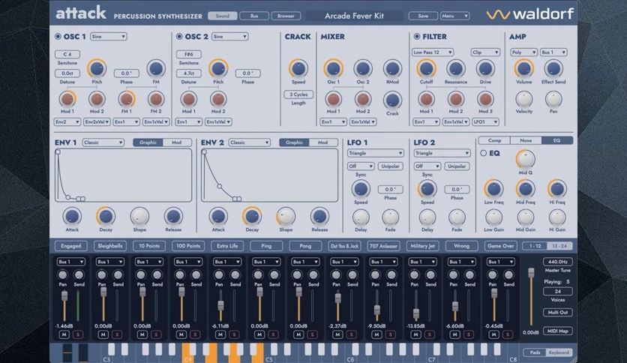627x363 pixels.
Task: Toggle the OSC 1 power button
Action: coord(58,37)
